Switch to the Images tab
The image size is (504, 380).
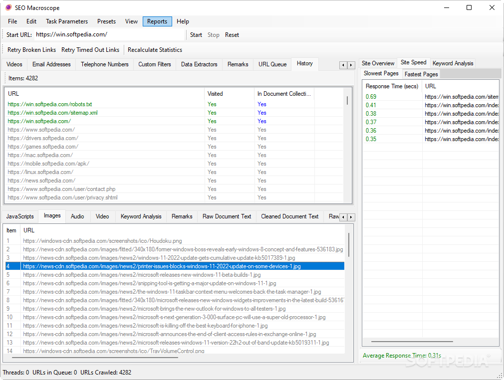click(x=52, y=216)
